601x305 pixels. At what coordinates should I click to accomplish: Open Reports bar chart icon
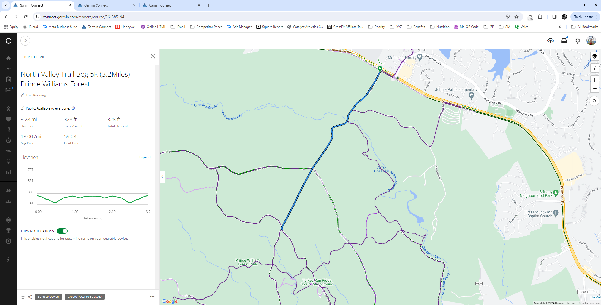click(8, 172)
